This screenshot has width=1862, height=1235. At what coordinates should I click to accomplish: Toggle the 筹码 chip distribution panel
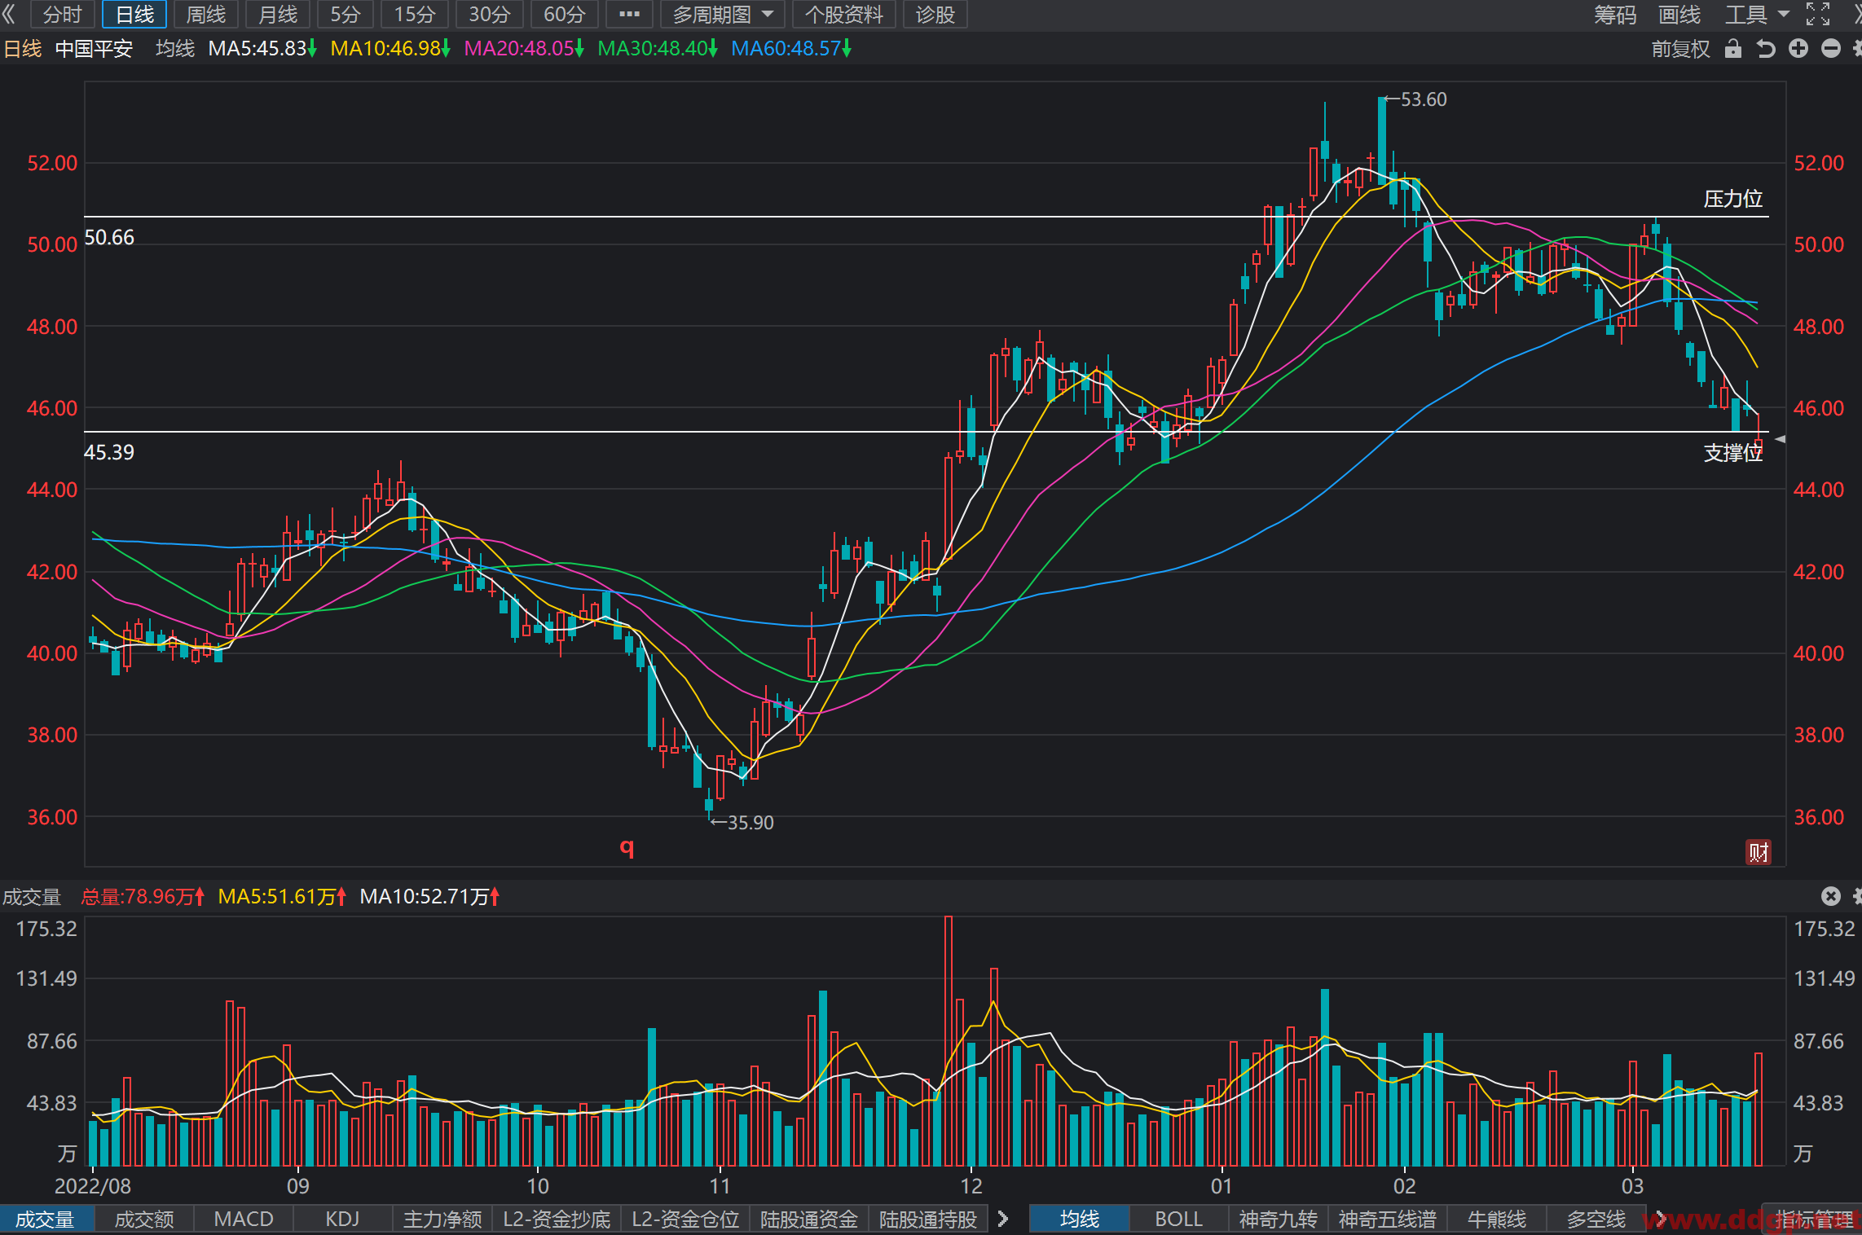point(1615,14)
